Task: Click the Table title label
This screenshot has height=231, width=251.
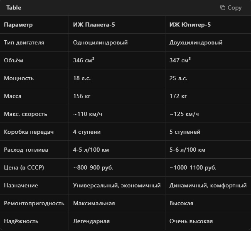Action: [14, 7]
